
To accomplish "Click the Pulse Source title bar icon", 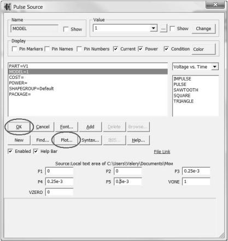I will point(8,7).
